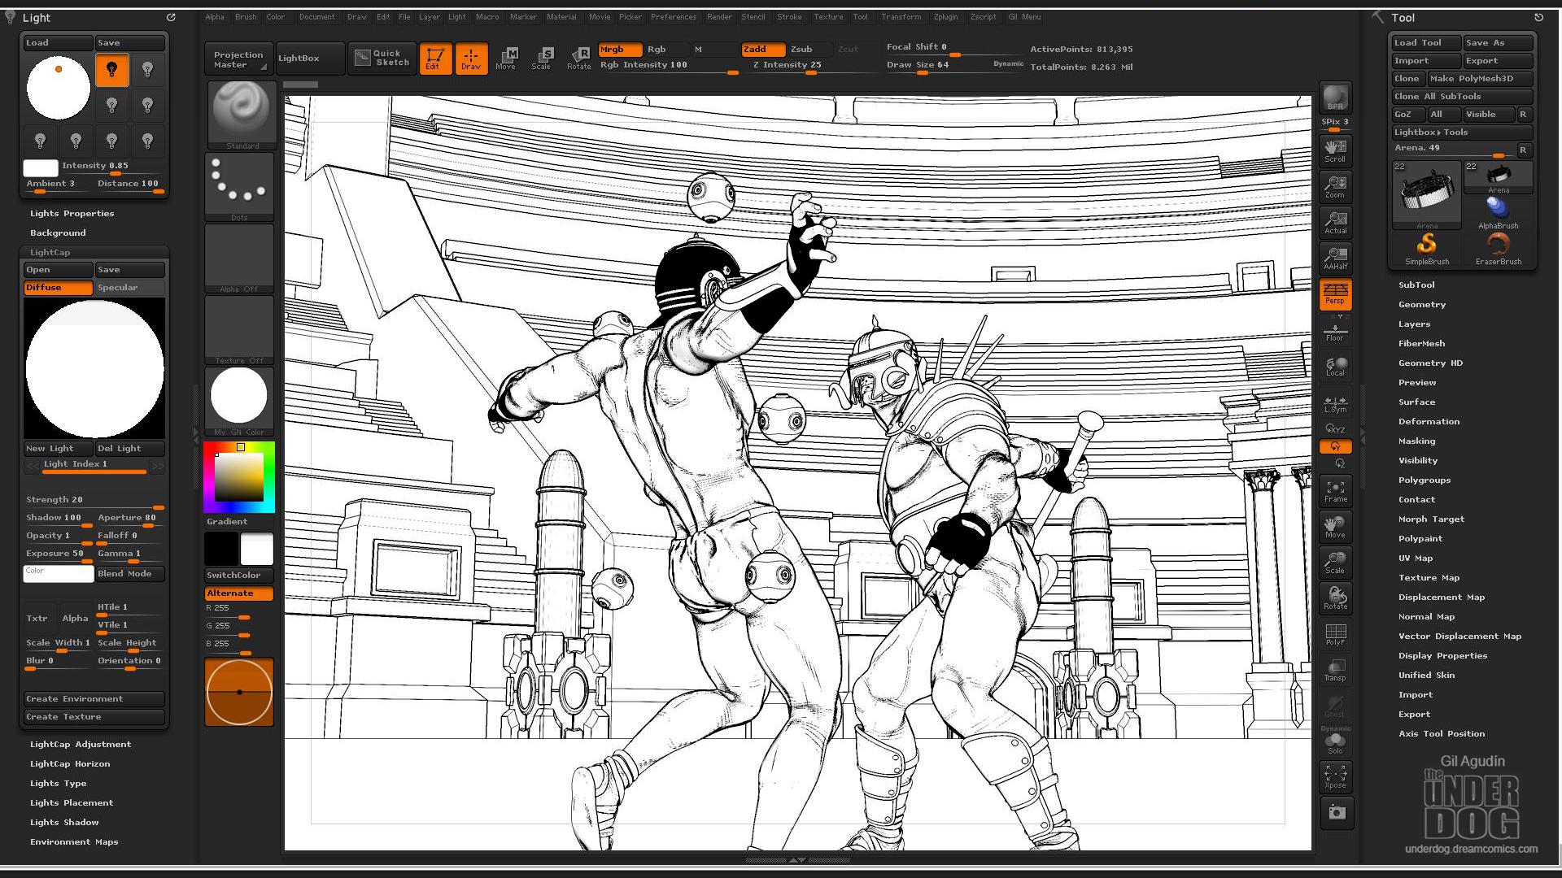Image resolution: width=1562 pixels, height=878 pixels.
Task: Open the Alpha menu
Action: click(215, 17)
